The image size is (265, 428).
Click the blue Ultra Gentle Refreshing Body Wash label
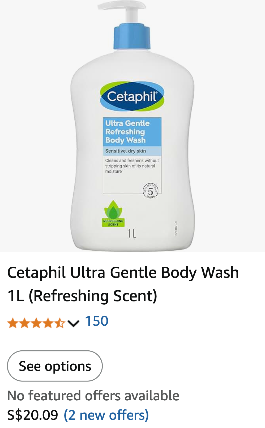pos(132,132)
